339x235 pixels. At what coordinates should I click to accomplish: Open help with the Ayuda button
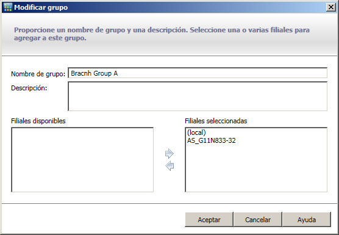(307, 219)
